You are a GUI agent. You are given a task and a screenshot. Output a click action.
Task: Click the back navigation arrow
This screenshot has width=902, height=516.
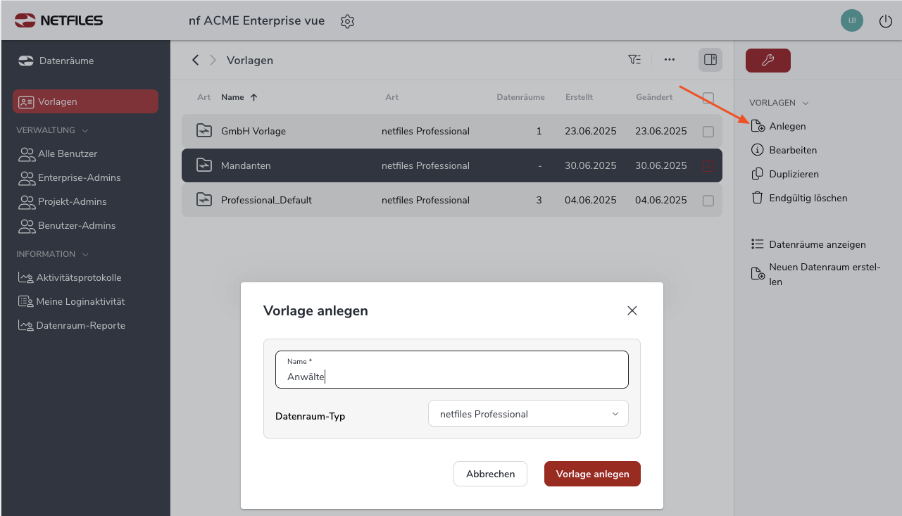pos(196,60)
